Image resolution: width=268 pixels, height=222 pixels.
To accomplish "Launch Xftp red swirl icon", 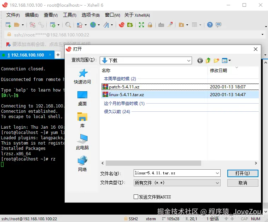I will coord(122,25).
